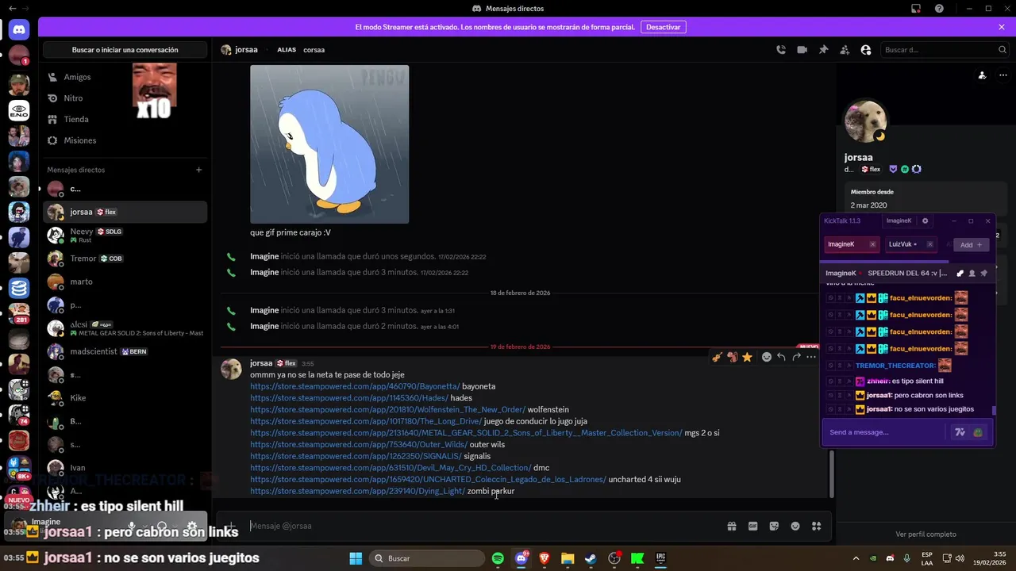Open the Kick emote picker frog in KickTalk
This screenshot has height=571, width=1016.
[x=978, y=432]
